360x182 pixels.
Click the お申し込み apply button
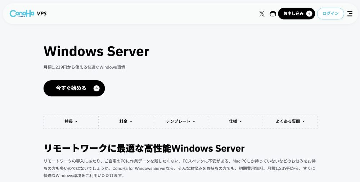296,14
